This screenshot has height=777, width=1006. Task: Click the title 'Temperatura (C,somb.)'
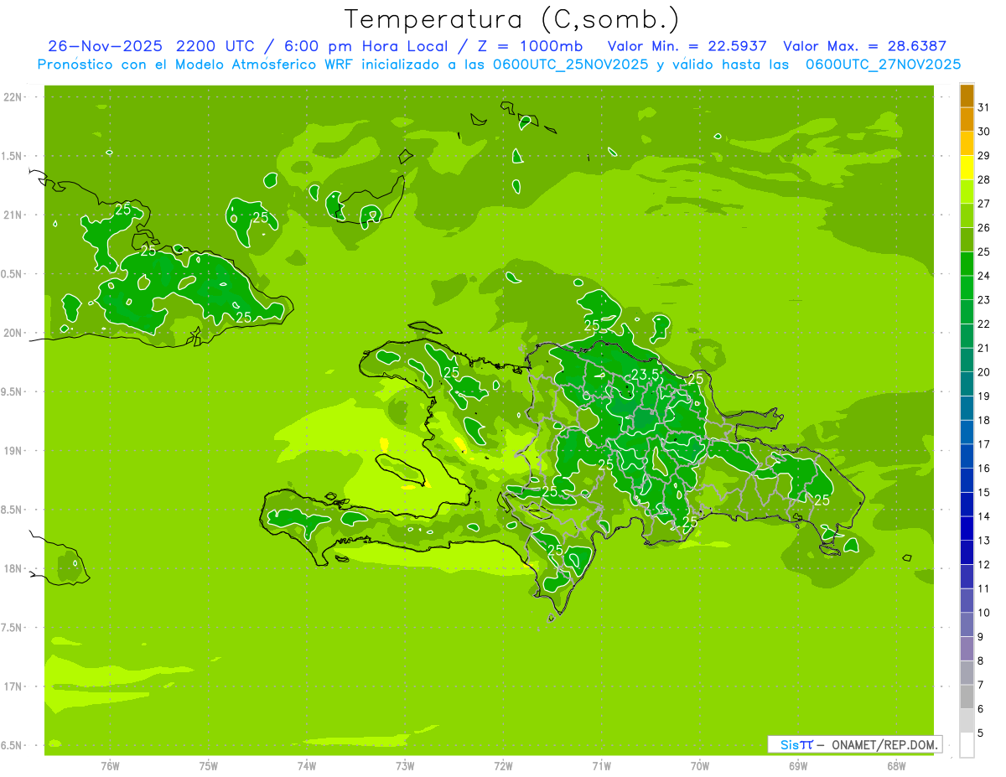[512, 19]
